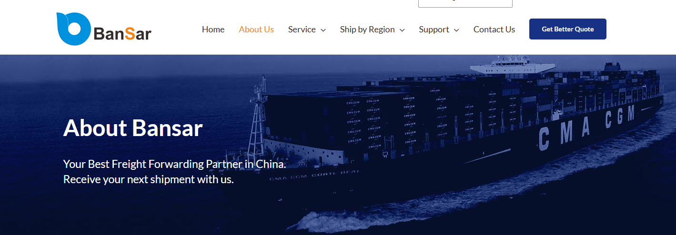Image resolution: width=676 pixels, height=235 pixels.
Task: Select the About Us nav item
Action: (256, 29)
